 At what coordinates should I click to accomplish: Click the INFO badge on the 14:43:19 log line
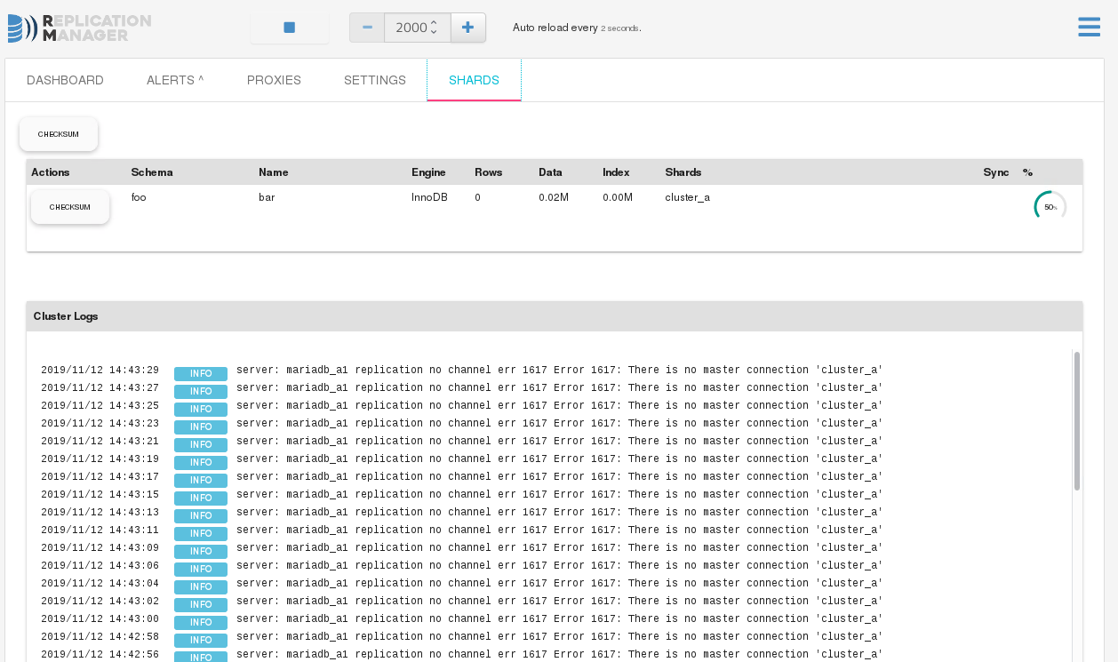pyautogui.click(x=201, y=463)
